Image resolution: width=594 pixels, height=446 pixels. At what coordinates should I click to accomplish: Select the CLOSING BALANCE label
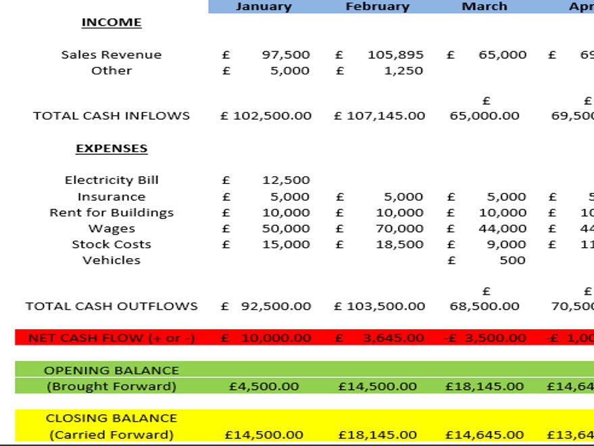[112, 418]
